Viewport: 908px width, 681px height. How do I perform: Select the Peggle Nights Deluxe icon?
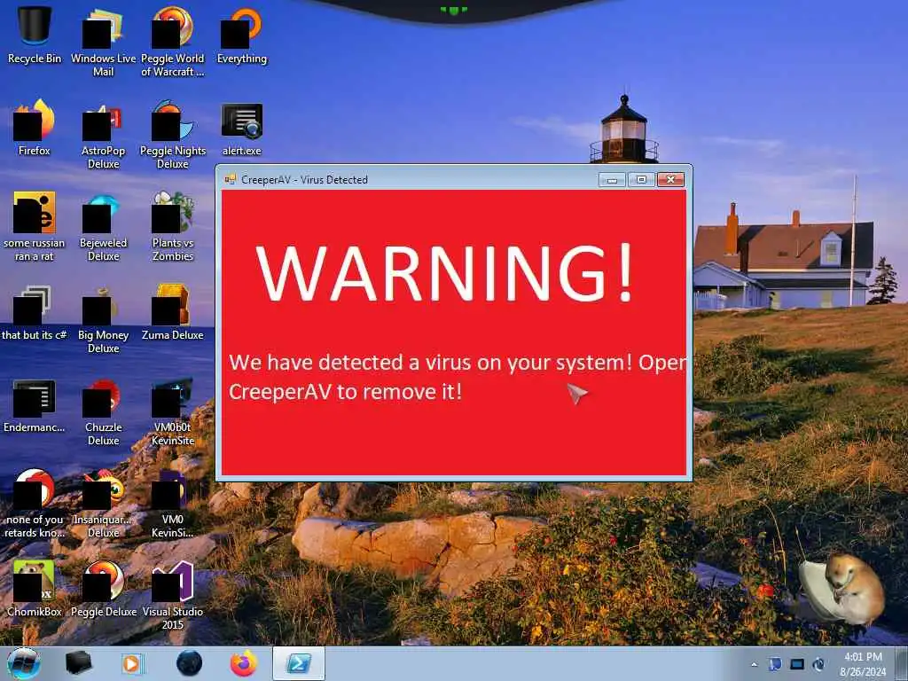pyautogui.click(x=173, y=135)
